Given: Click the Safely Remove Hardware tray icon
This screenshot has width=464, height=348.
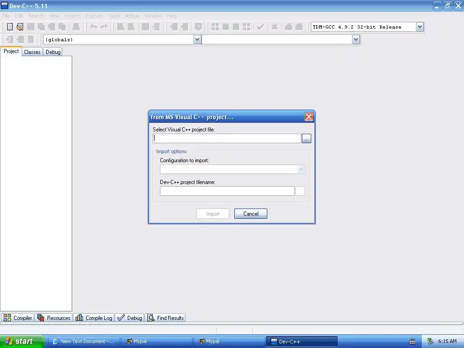Looking at the screenshot, I should [430, 341].
